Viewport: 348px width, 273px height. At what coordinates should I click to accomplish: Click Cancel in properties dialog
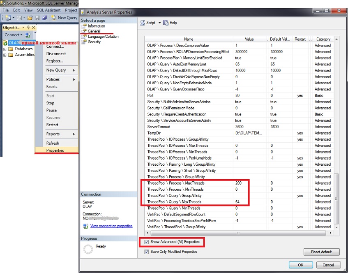click(328, 265)
